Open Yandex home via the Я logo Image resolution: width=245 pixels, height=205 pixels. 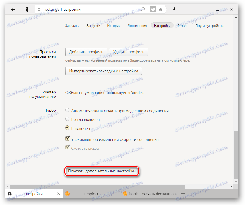[27, 9]
